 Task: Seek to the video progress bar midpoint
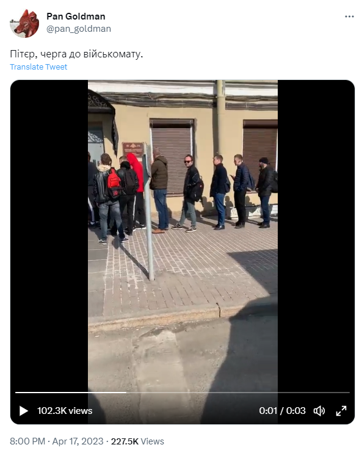[x=183, y=393]
